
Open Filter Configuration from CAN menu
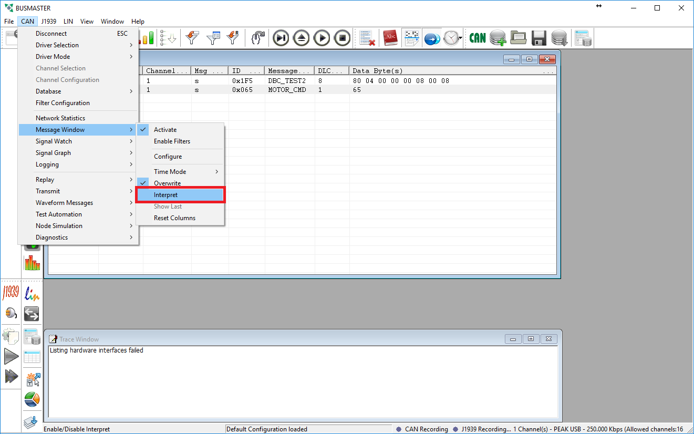[x=78, y=103]
